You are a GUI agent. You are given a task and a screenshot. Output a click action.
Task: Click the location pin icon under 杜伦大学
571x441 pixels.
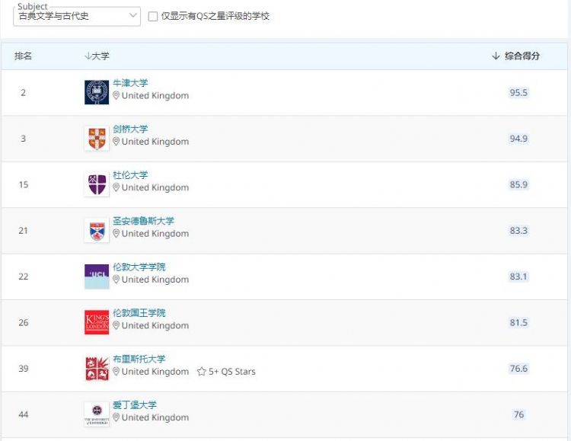116,187
